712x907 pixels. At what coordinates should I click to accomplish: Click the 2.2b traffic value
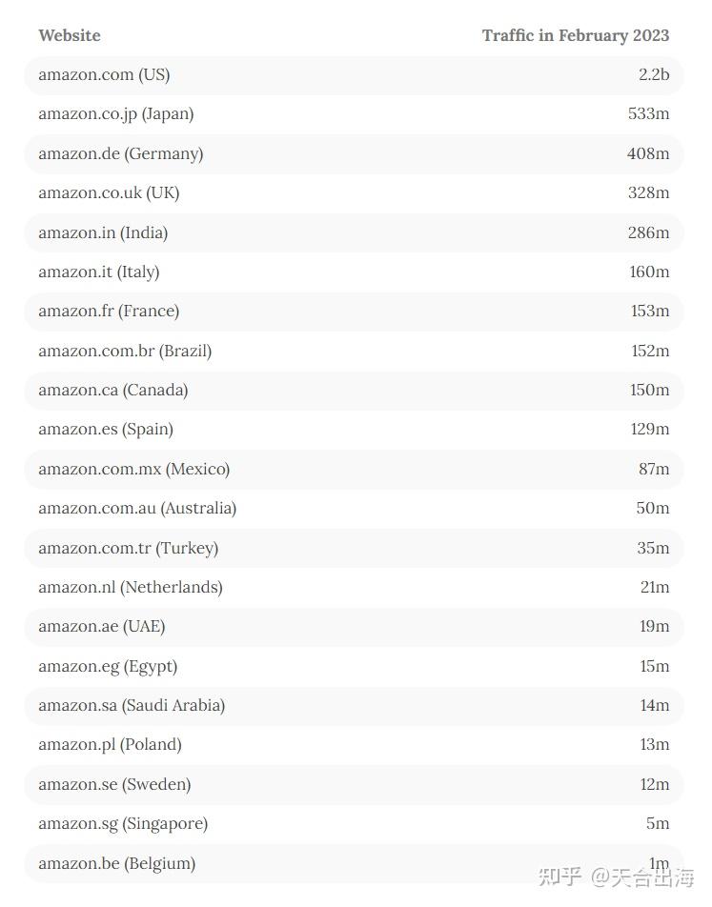click(654, 74)
